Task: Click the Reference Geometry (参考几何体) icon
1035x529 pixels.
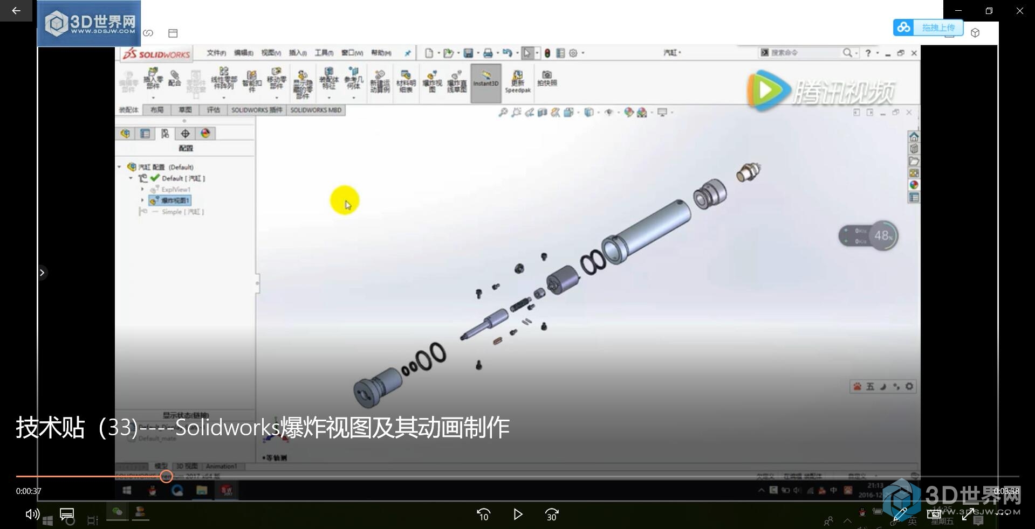Action: [354, 79]
